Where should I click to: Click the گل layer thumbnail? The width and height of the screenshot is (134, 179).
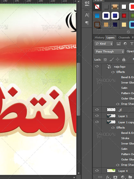coord(111,110)
